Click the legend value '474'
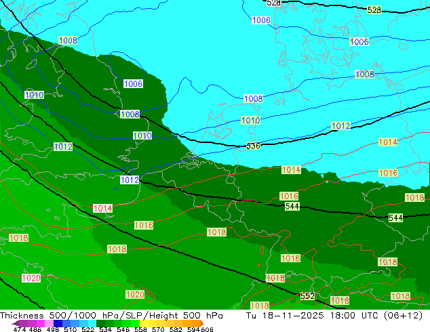Screen dimensions: 430x332 20,329
